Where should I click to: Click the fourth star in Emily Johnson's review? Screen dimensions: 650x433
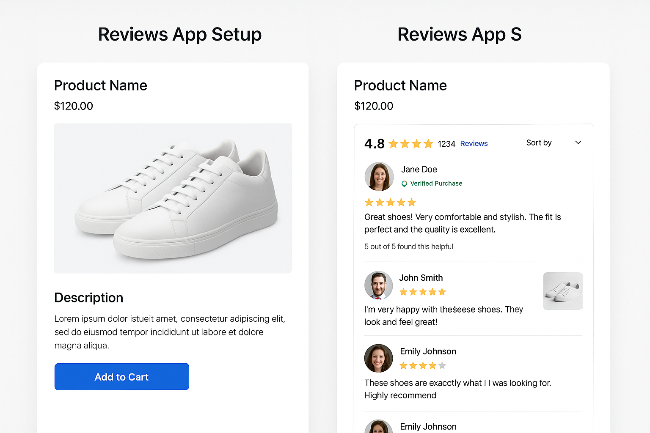coord(432,365)
